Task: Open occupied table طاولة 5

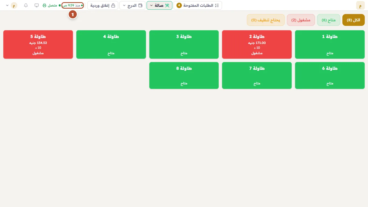Action: pyautogui.click(x=38, y=44)
